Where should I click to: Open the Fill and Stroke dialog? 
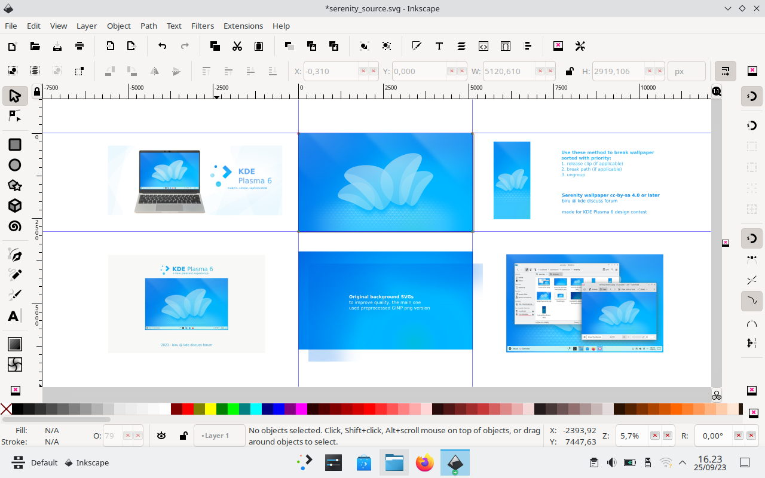pyautogui.click(x=417, y=46)
